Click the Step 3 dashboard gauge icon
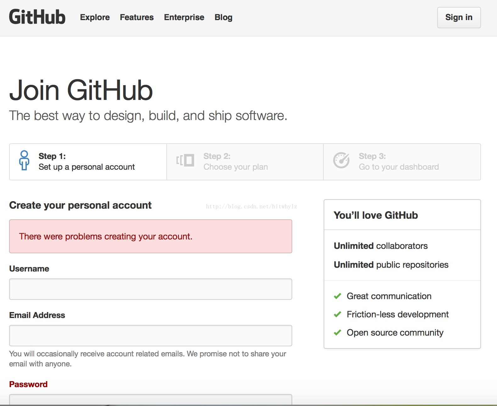Screen dimensions: 497x406 point(341,160)
